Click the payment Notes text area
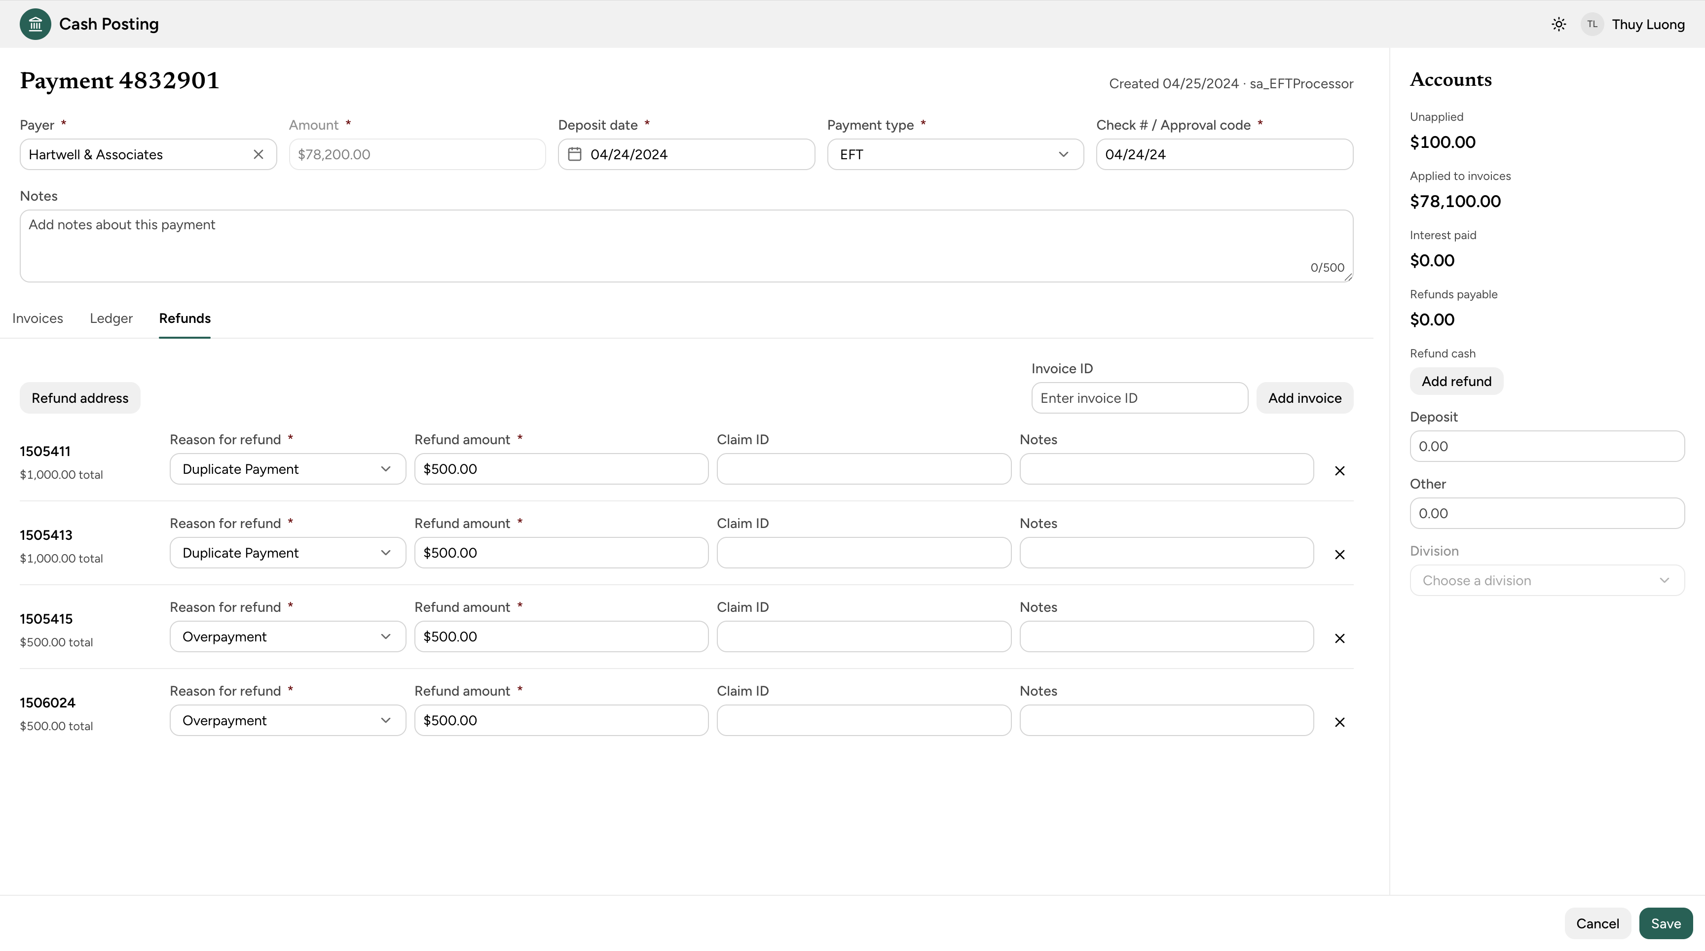This screenshot has width=1705, height=951. (686, 246)
